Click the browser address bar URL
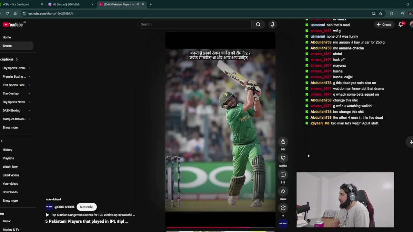The height and width of the screenshot is (232, 413). point(51,14)
